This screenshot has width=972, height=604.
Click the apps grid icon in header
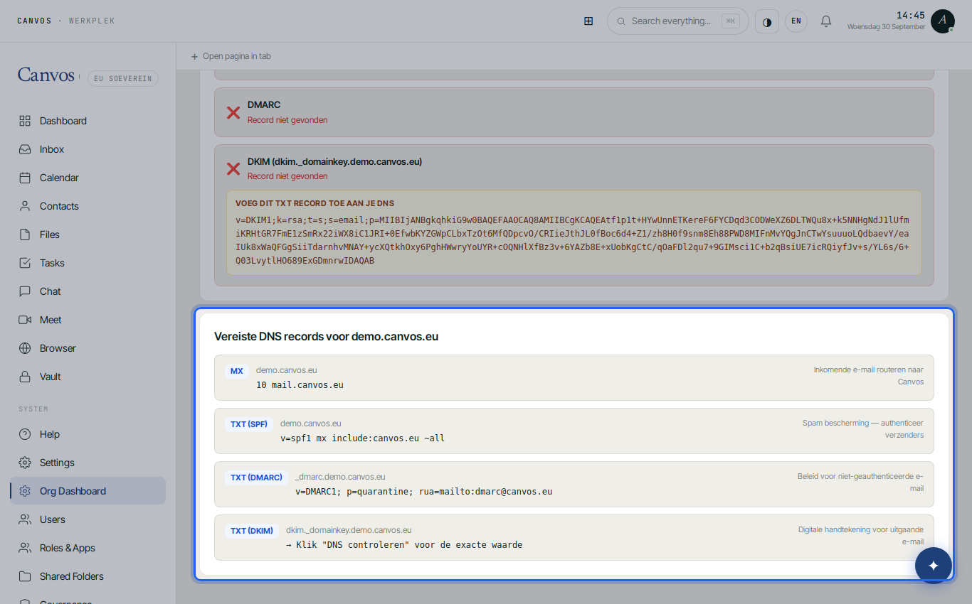[588, 21]
